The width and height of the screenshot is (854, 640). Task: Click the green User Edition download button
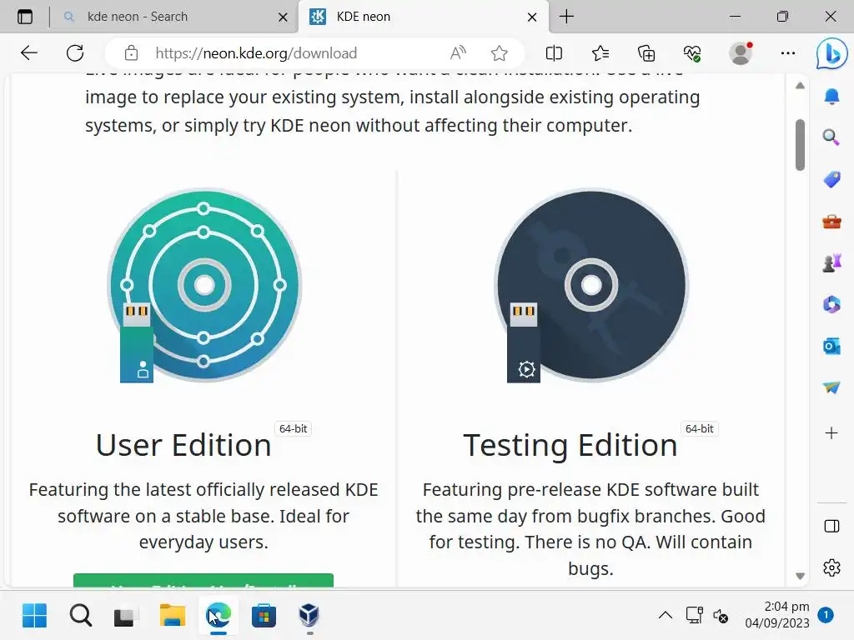[203, 580]
